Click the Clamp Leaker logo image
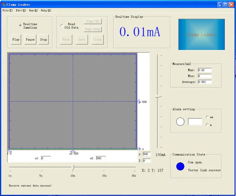 point(201,34)
